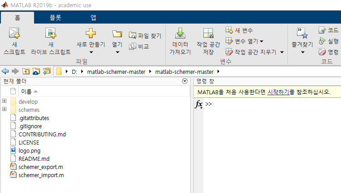Click the yellow folder icon in address bar
Viewport: 341px width, 193px height.
tap(59, 72)
